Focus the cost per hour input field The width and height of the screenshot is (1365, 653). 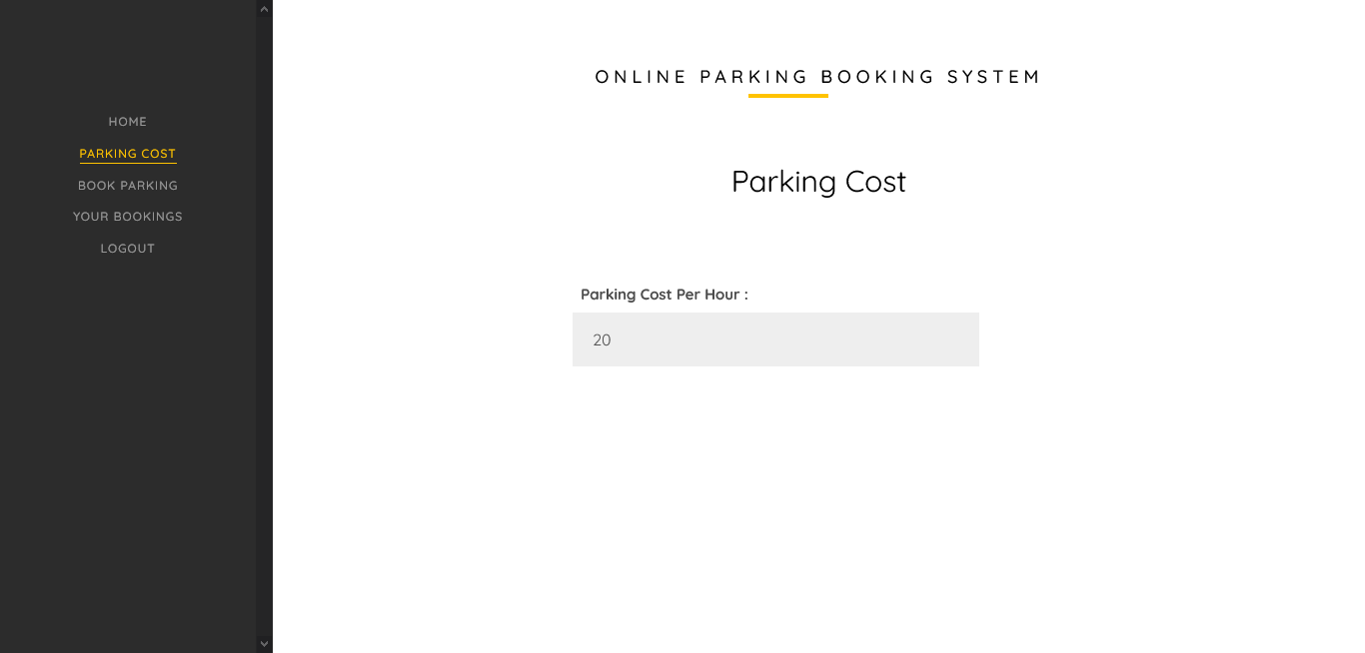pos(775,339)
